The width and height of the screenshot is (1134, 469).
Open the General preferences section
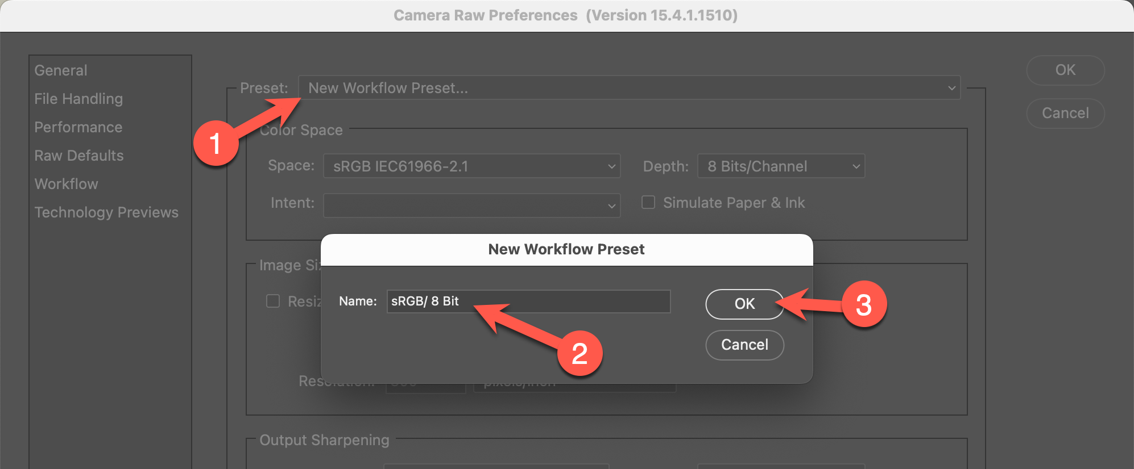click(61, 70)
